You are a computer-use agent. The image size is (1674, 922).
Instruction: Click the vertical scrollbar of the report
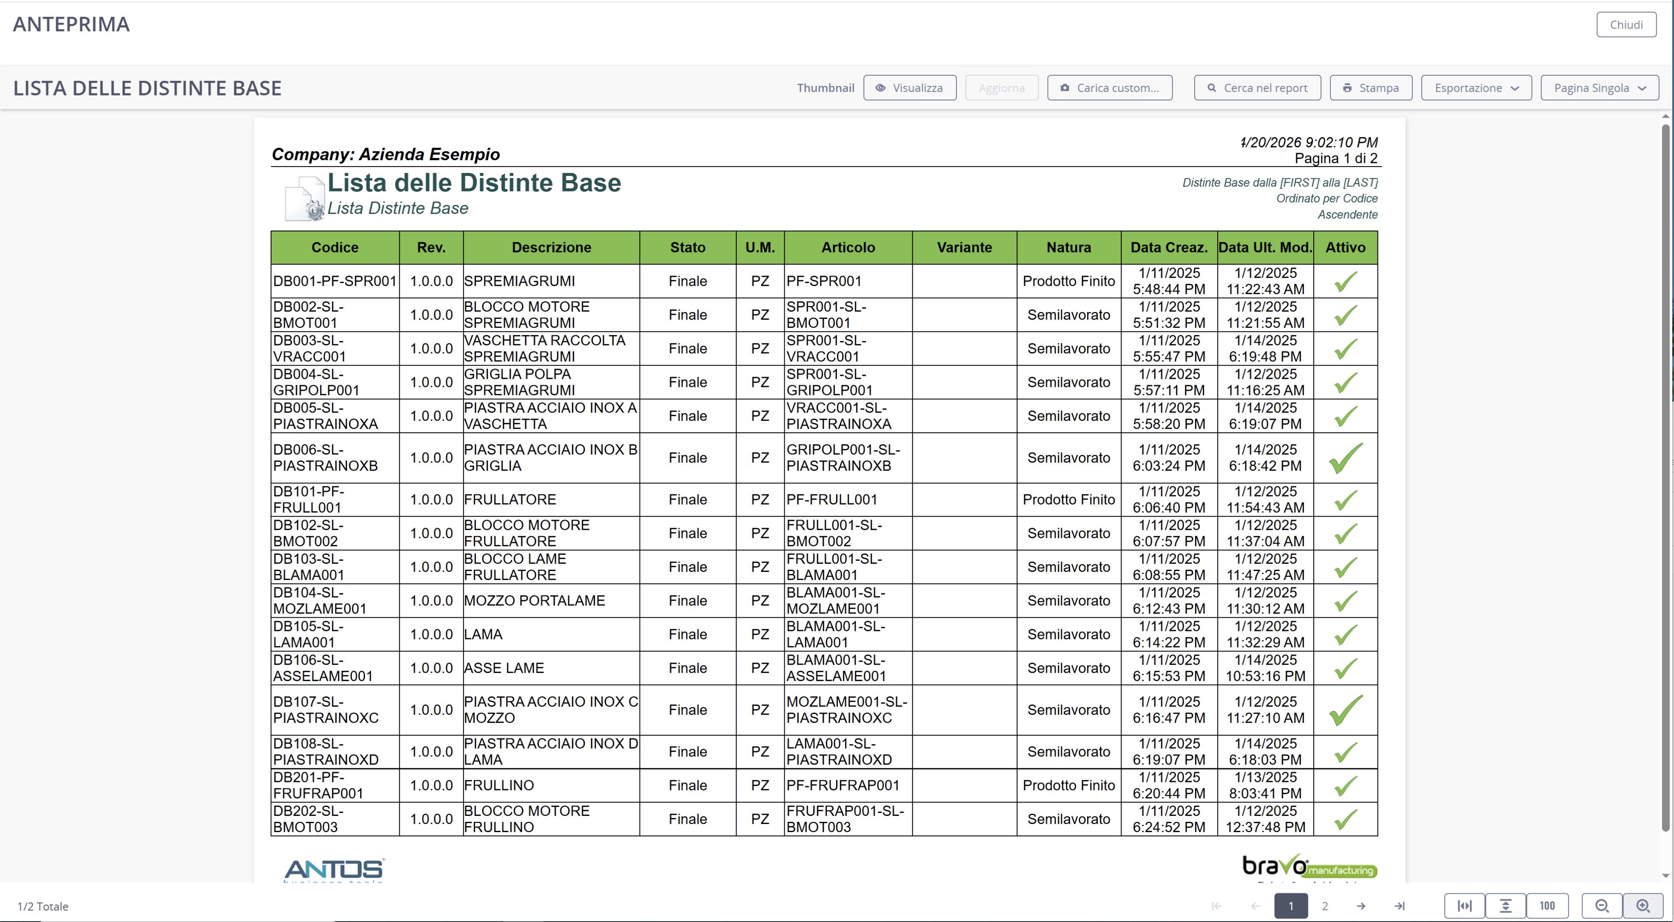click(1665, 477)
